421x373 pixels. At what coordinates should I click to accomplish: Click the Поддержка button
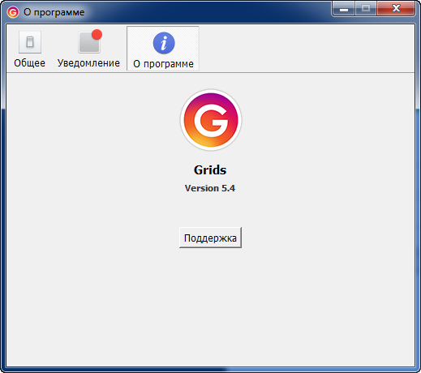210,238
